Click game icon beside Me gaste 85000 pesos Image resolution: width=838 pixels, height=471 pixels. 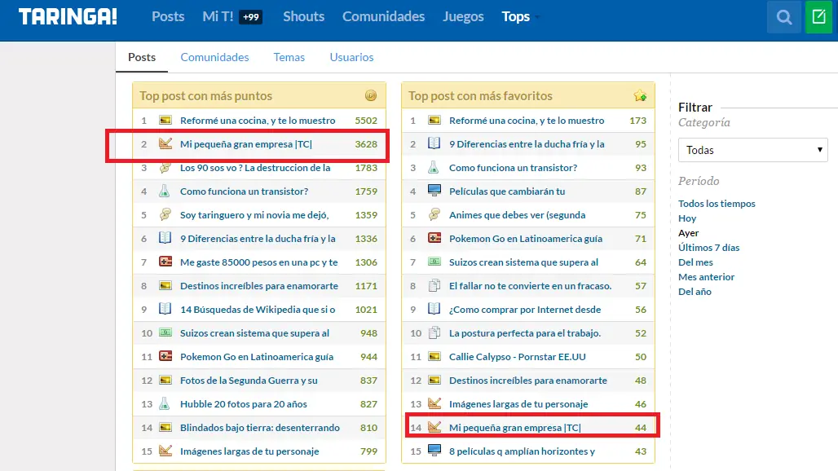[x=165, y=262]
